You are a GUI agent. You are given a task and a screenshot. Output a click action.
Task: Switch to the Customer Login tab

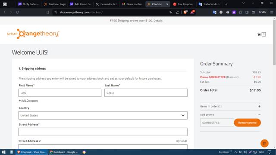55,4
